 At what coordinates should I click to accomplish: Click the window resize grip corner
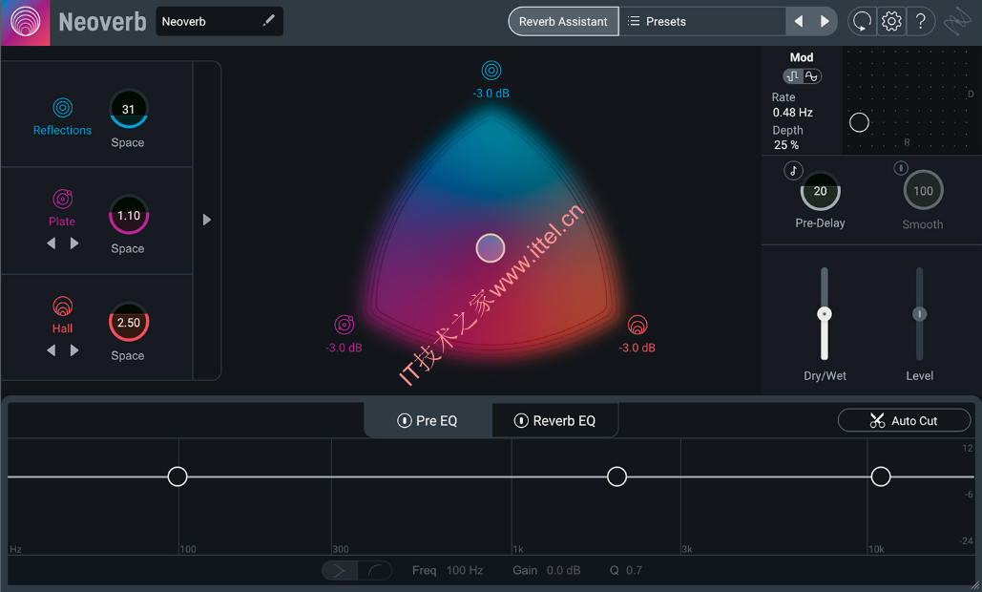pyautogui.click(x=974, y=585)
